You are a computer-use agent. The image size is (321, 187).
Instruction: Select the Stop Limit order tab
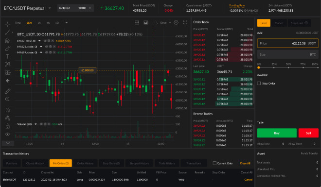click(299, 23)
